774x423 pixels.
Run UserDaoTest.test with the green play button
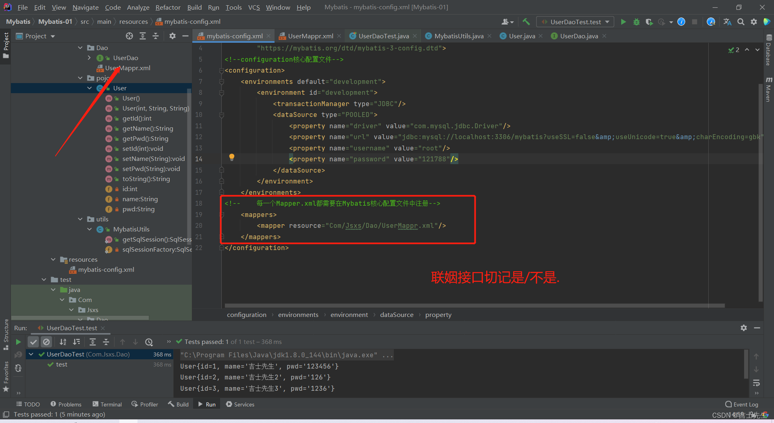pos(623,22)
